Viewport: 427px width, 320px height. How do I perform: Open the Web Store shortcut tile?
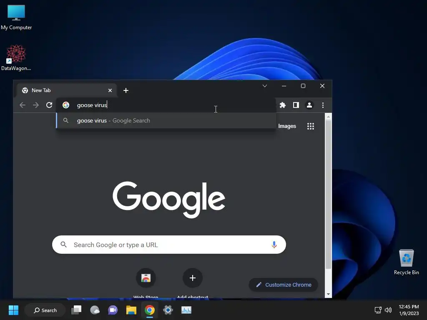[x=146, y=278]
